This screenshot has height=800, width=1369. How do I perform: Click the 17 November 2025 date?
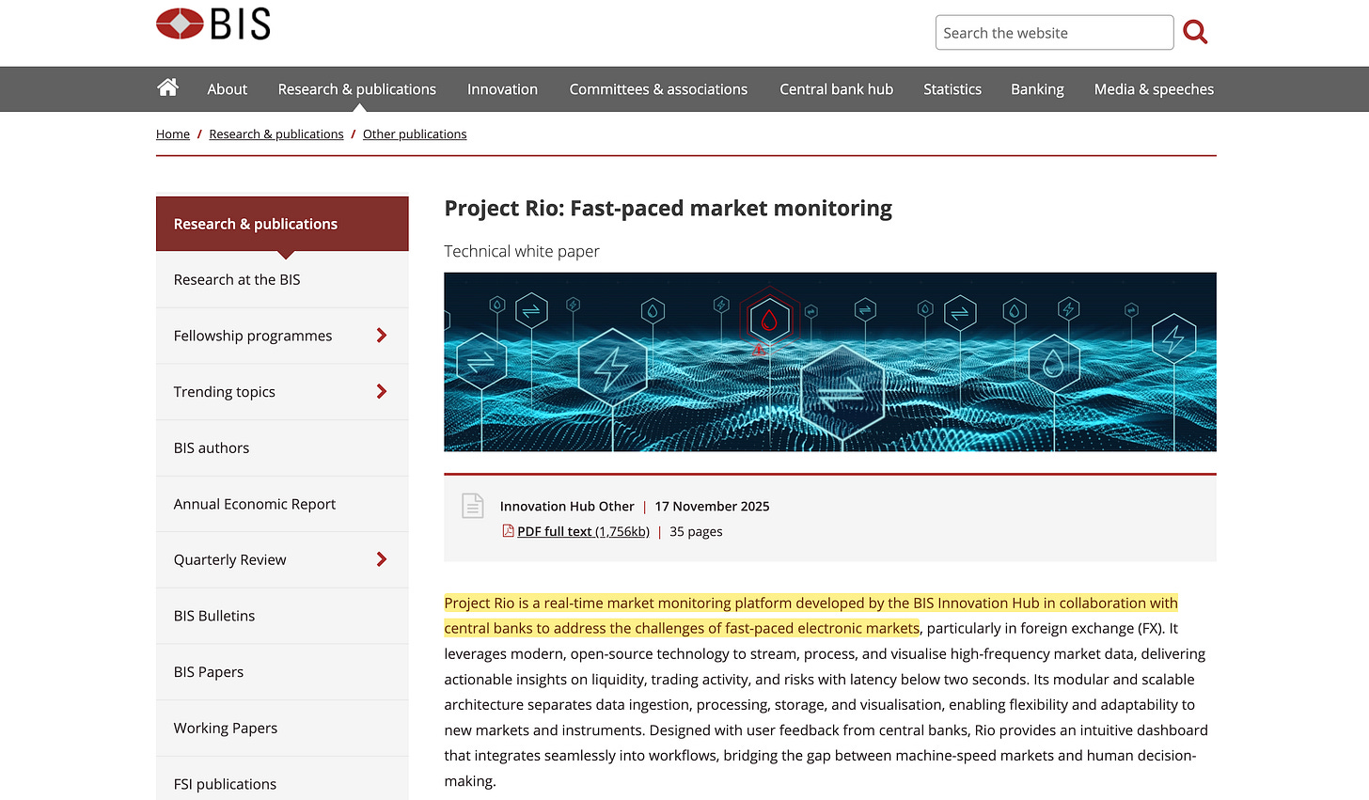[x=712, y=506]
